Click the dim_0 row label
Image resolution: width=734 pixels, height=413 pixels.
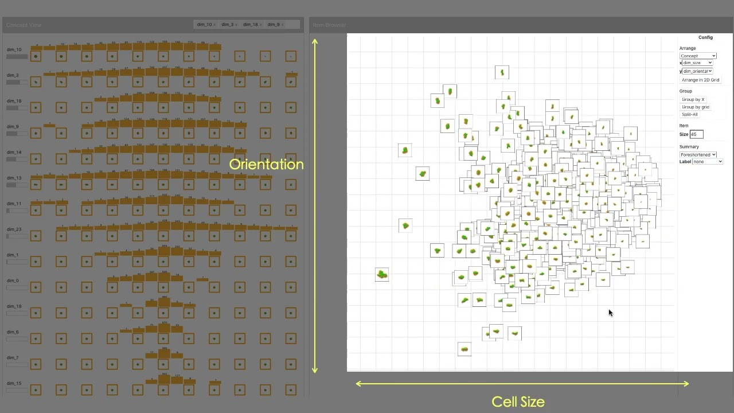coord(13,280)
